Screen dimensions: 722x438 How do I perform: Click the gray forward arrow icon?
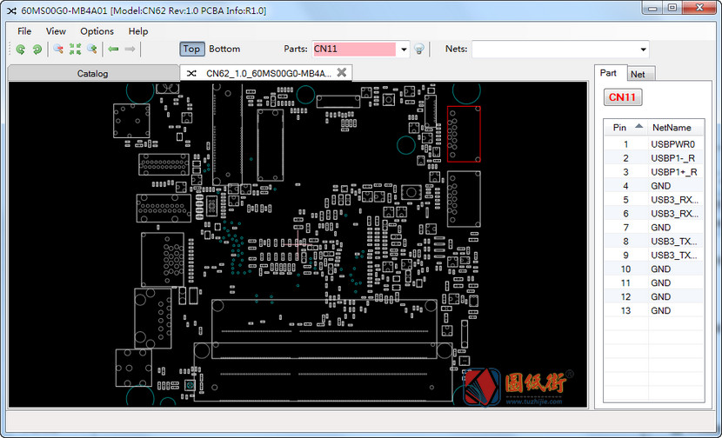pos(130,49)
